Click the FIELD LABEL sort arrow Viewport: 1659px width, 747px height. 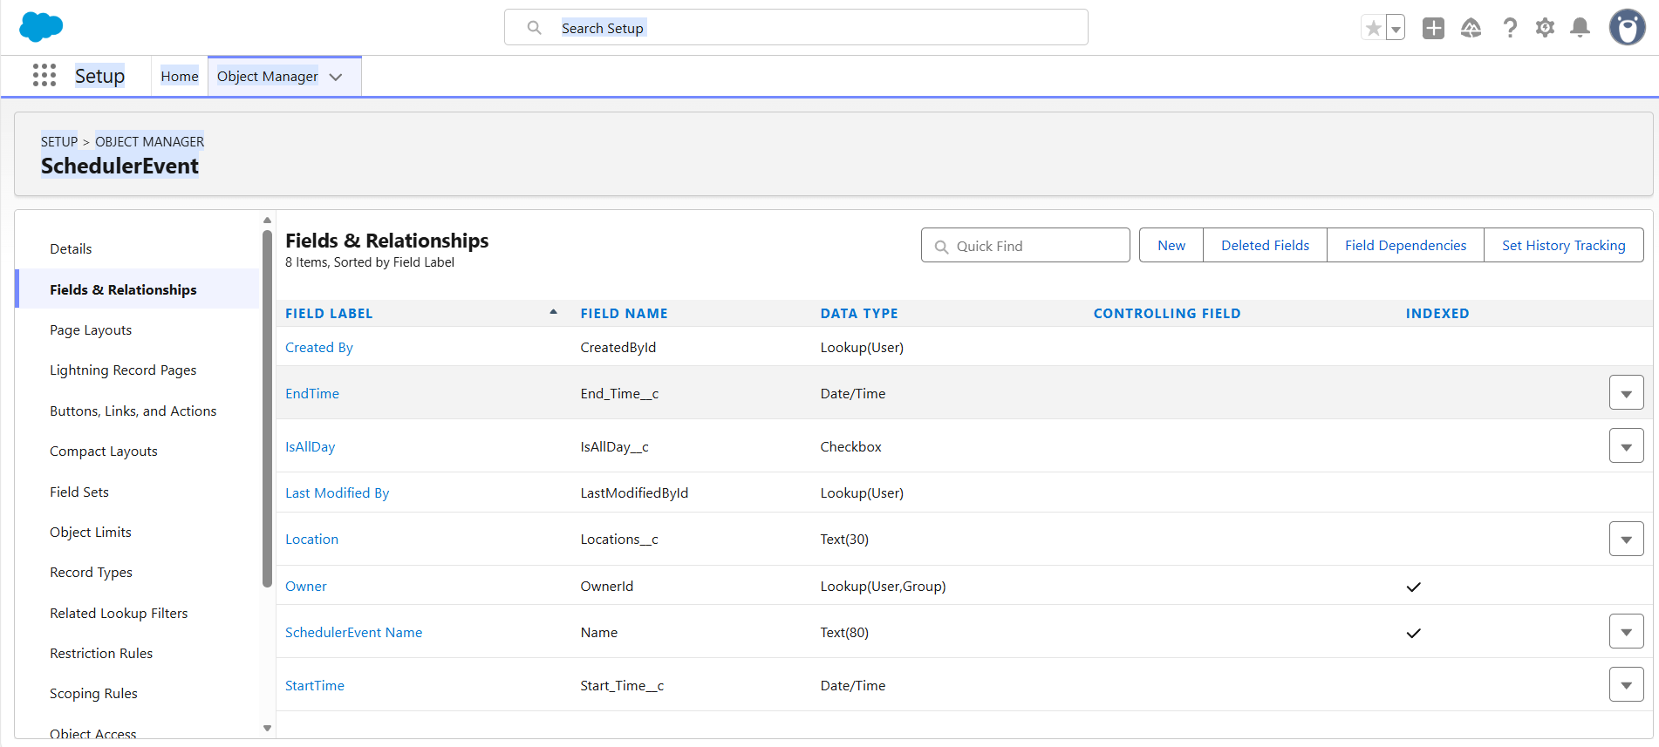pos(553,312)
